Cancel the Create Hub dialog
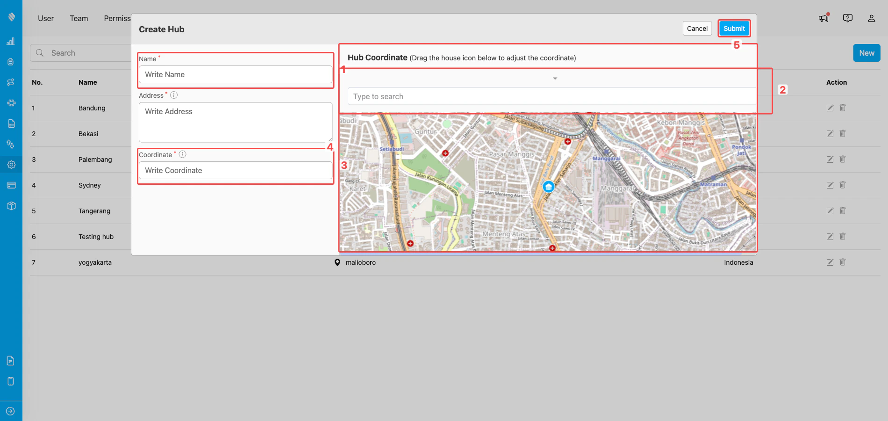 click(697, 29)
